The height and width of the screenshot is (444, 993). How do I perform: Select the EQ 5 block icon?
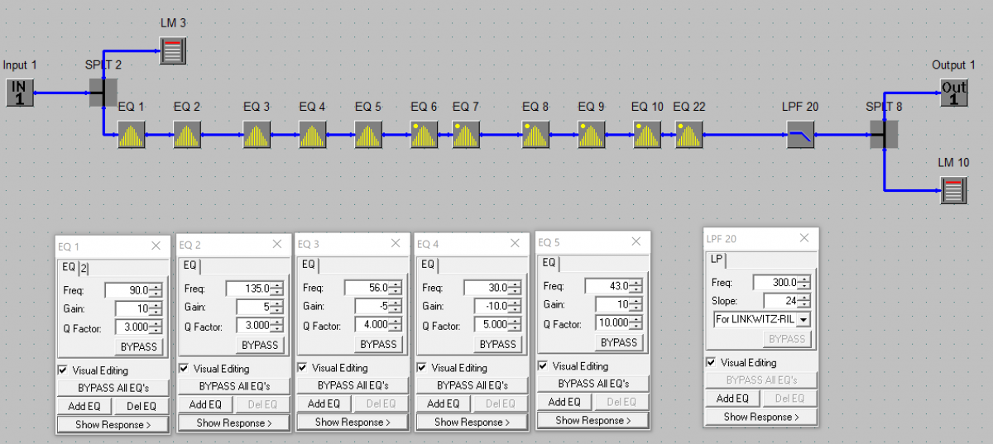pyautogui.click(x=368, y=135)
